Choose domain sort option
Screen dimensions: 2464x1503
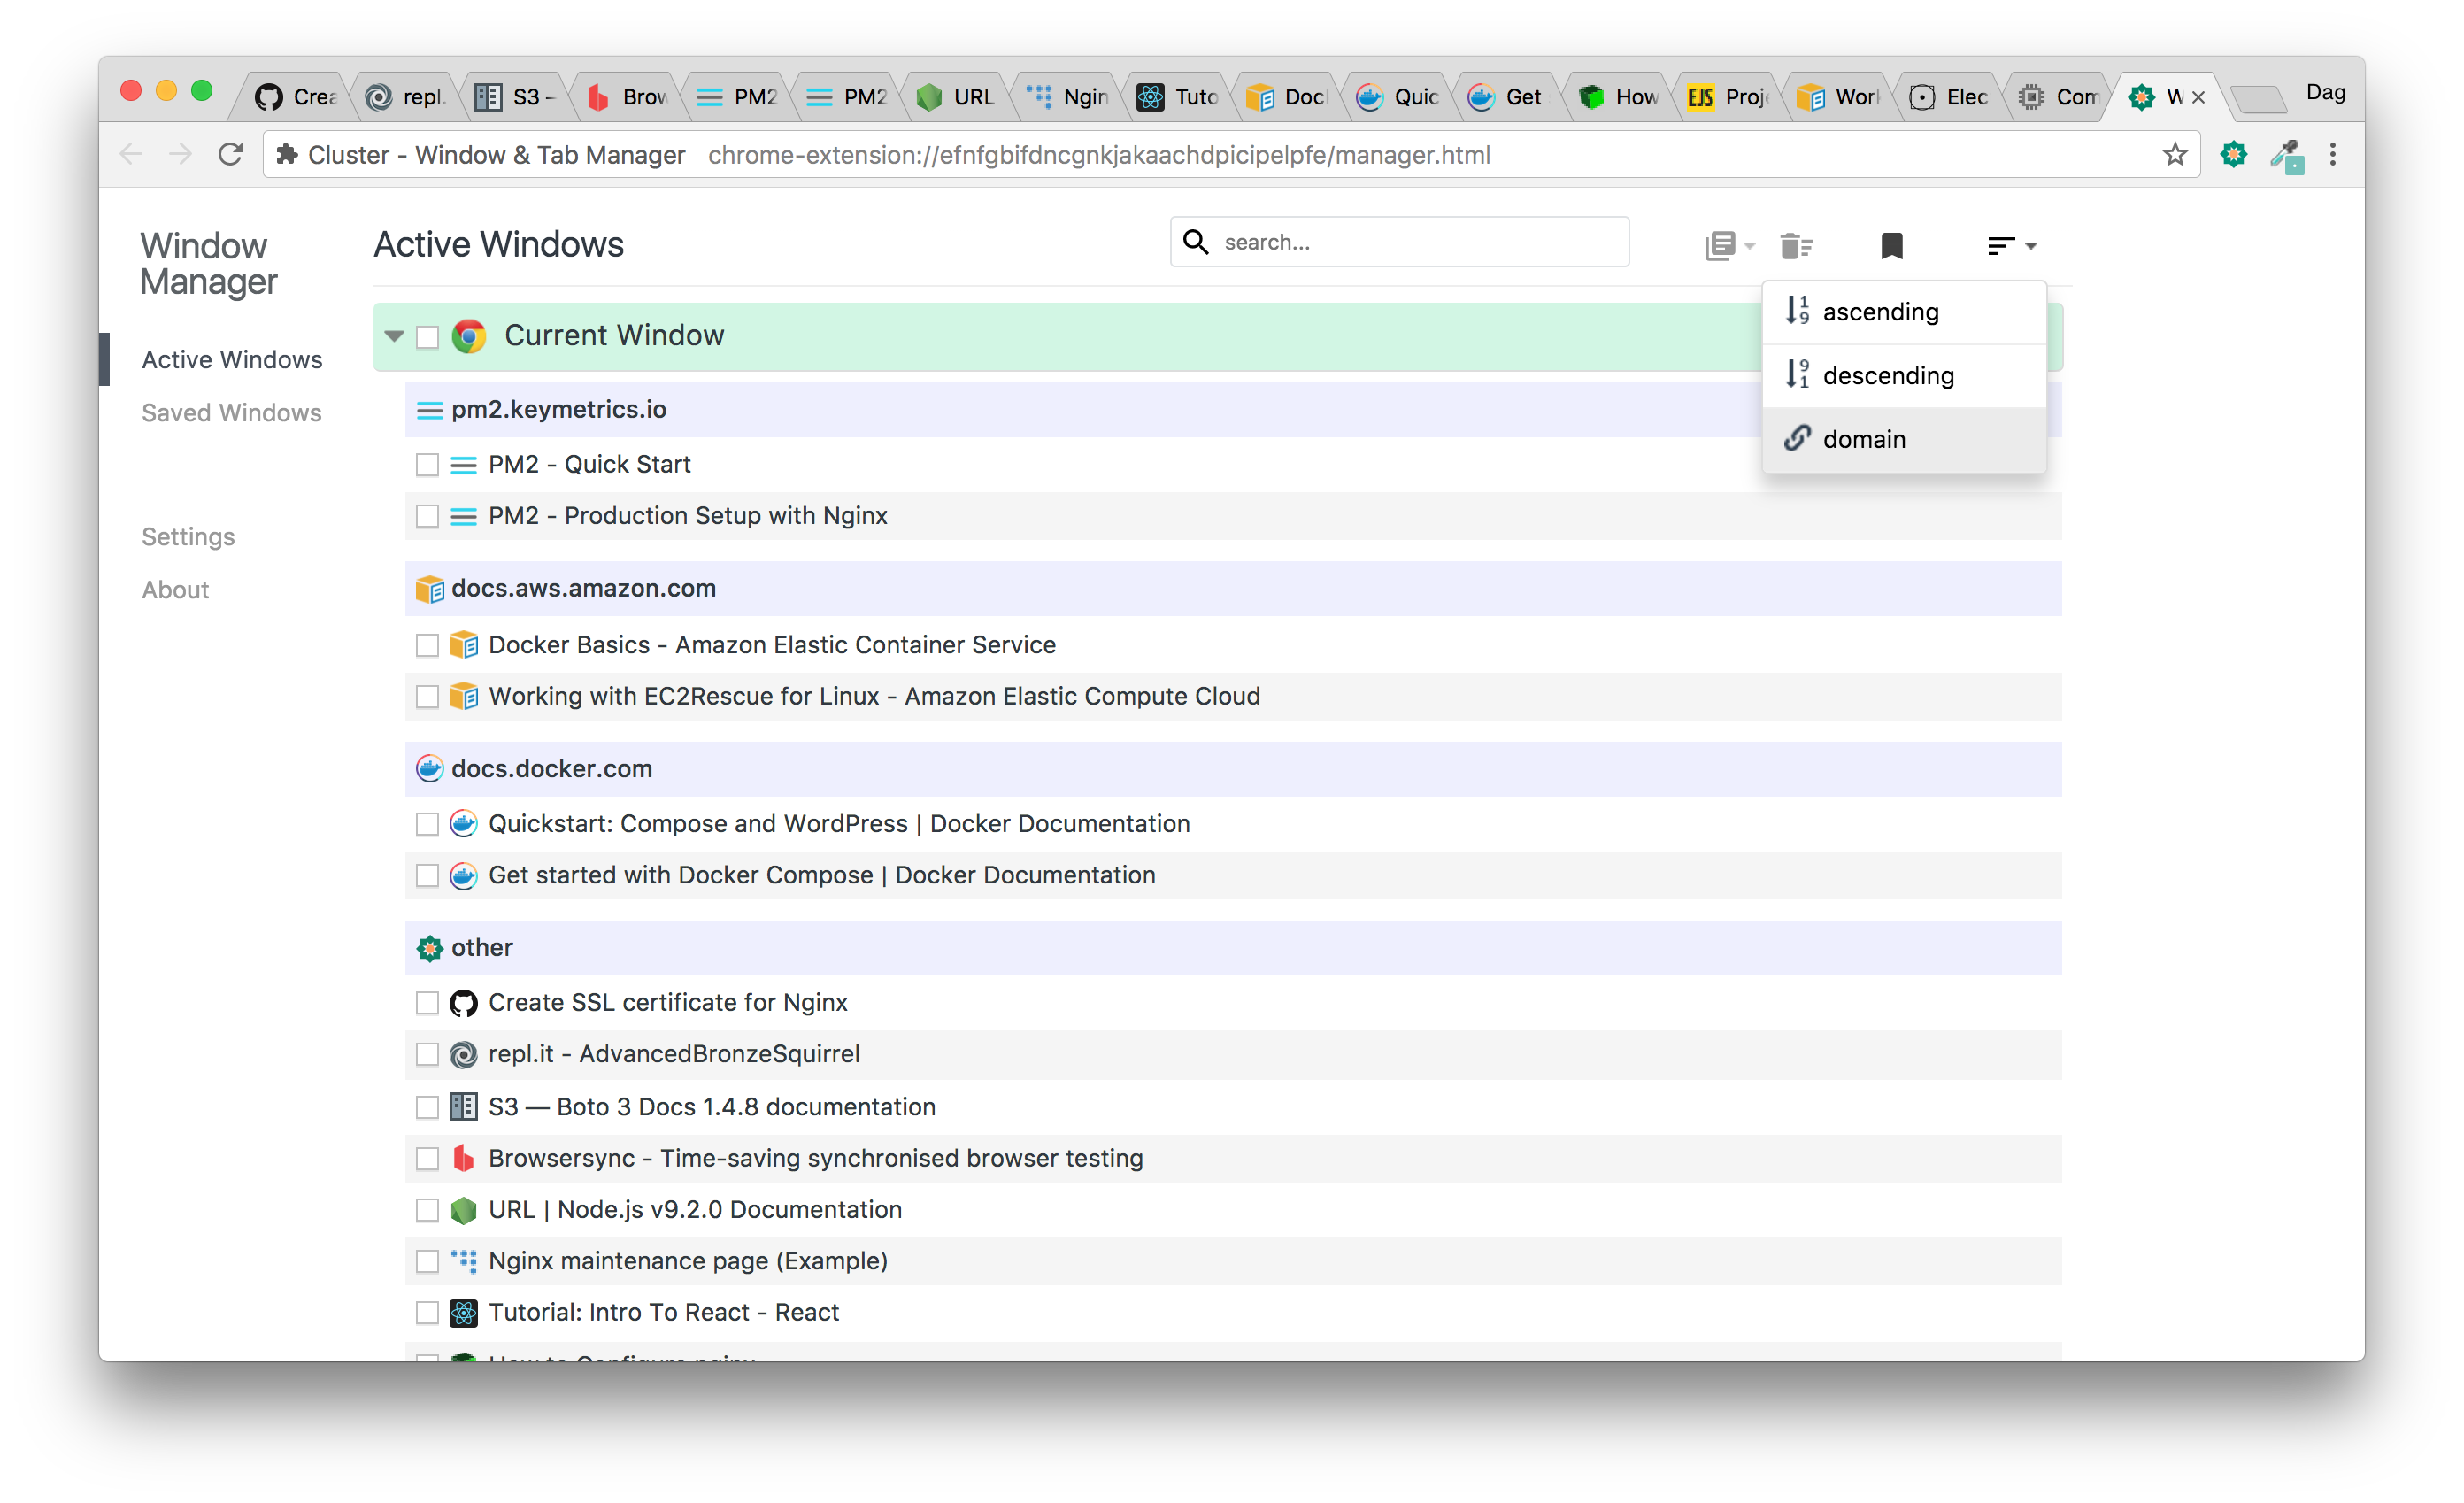coord(1904,439)
